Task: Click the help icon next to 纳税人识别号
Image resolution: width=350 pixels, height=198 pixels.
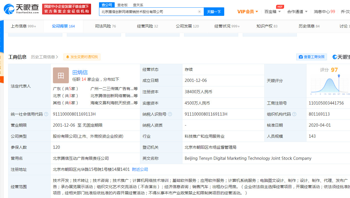Action: tap(170, 114)
